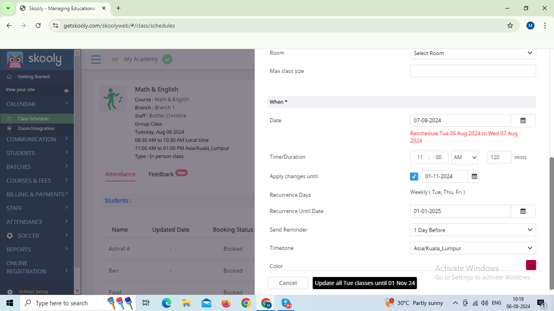The height and width of the screenshot is (311, 554).
Task: Open Mail app from taskbar
Action: point(206,303)
